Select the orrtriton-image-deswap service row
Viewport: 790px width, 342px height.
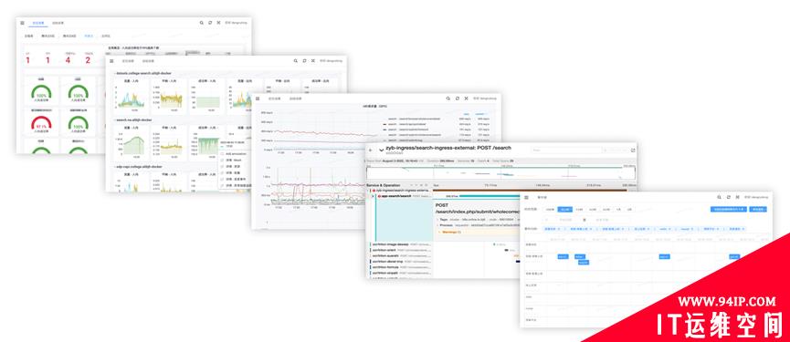[x=401, y=244]
